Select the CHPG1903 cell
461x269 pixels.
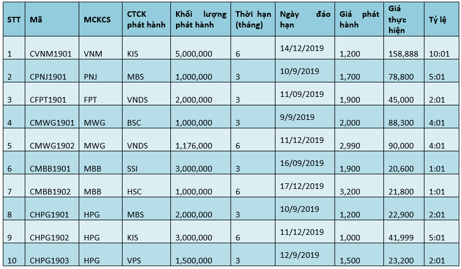coord(52,254)
